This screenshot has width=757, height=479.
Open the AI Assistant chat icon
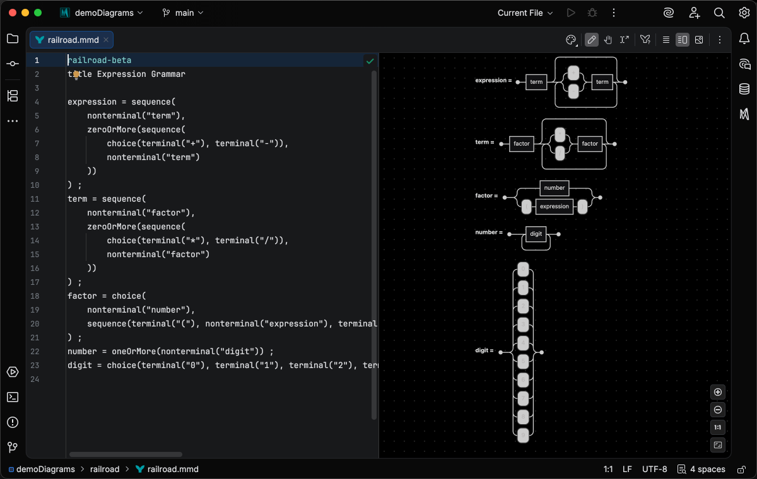click(x=744, y=64)
